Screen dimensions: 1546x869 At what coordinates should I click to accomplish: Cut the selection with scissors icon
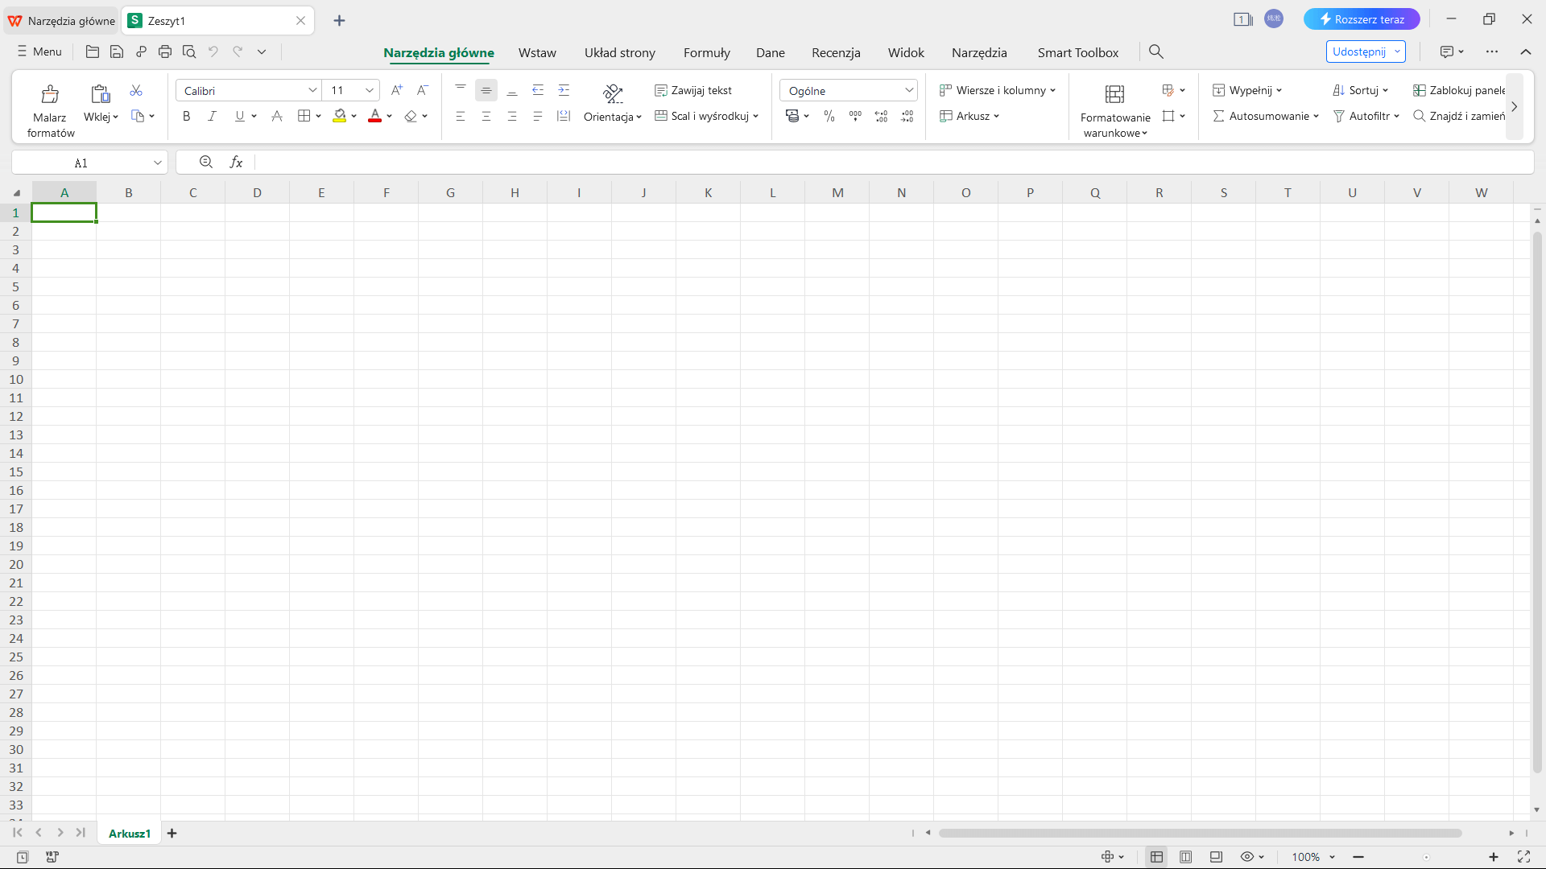point(136,90)
